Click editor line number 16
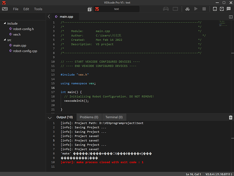This screenshot has height=176, width=234. [x=53, y=88]
